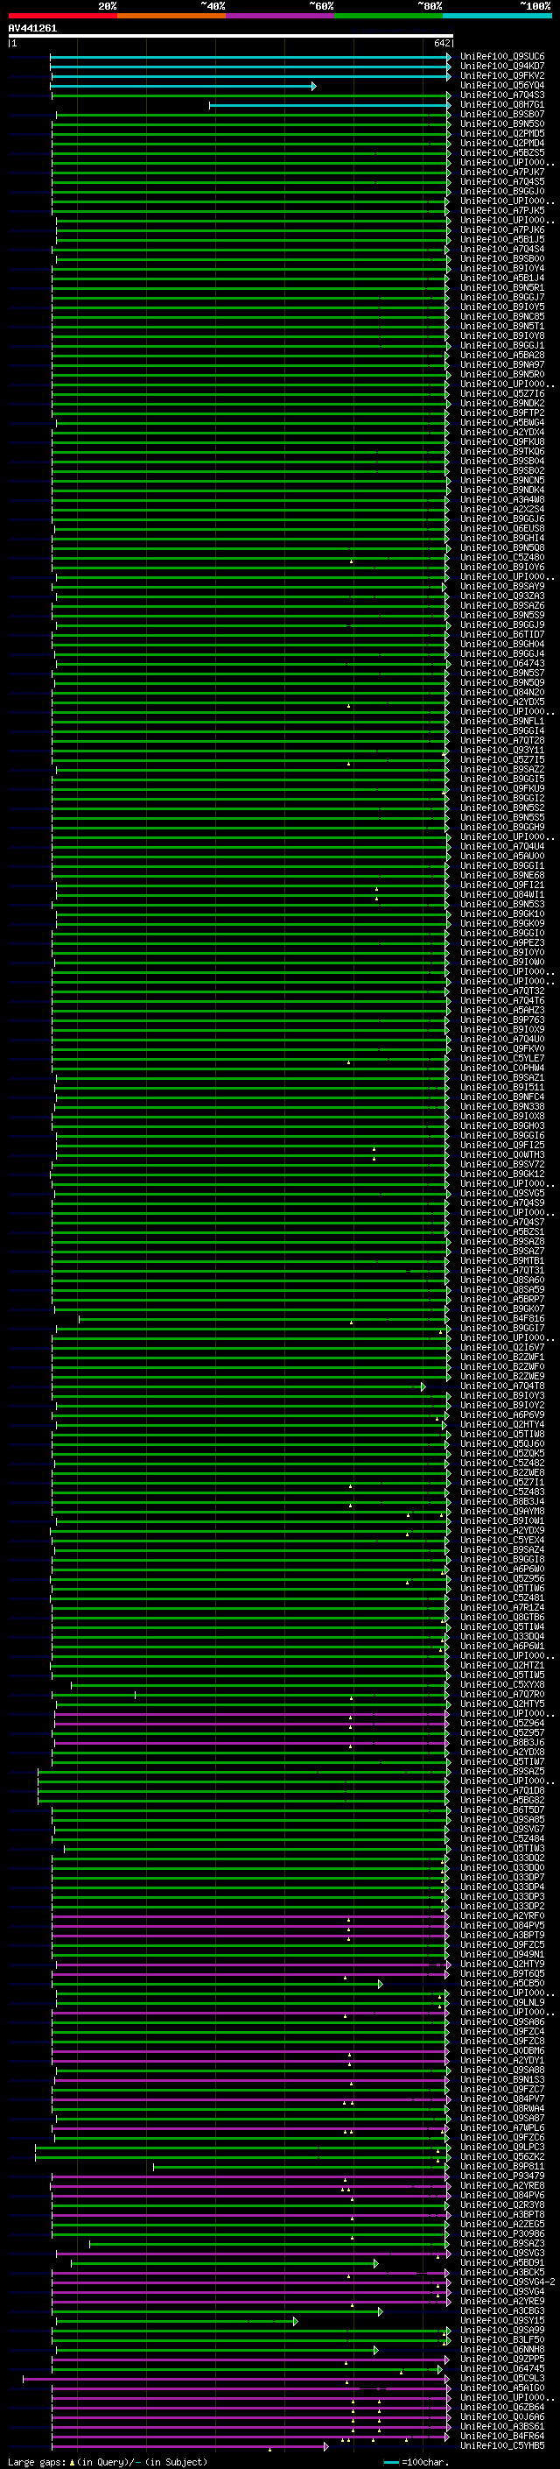Click the purple ~60% legend segment

point(279,16)
